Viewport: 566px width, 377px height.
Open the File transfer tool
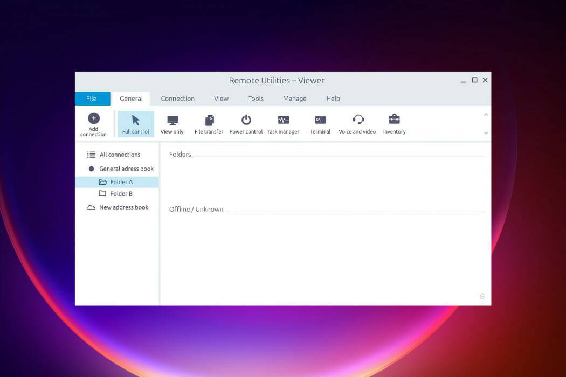209,123
